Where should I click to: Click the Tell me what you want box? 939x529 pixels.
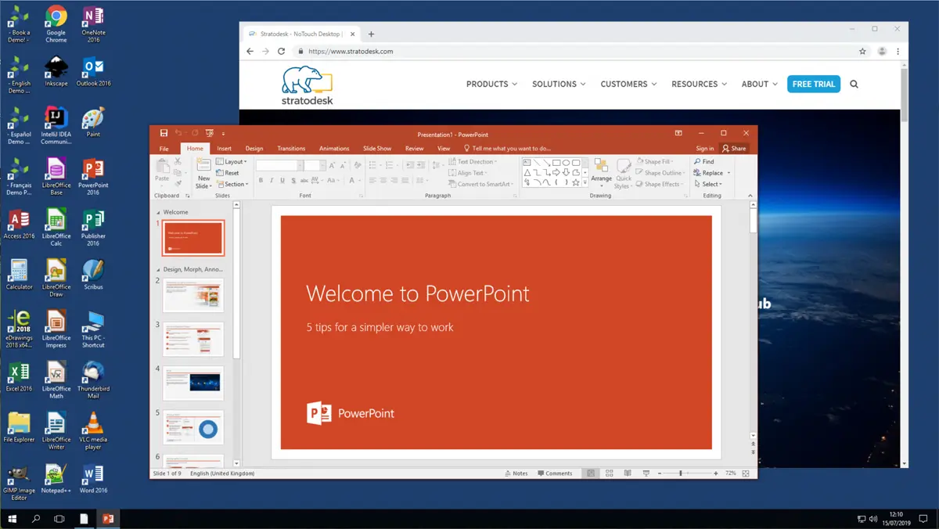coord(508,148)
